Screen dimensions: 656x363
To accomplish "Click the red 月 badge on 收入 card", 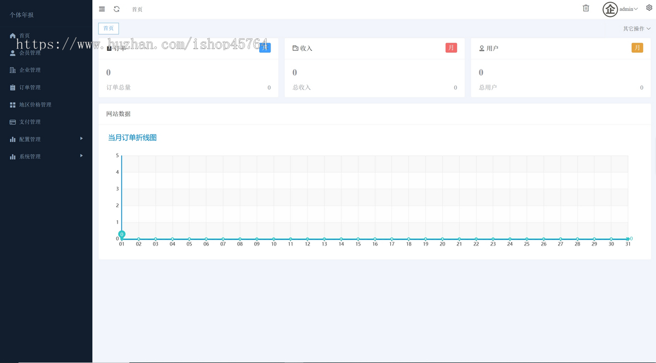I will tap(451, 48).
